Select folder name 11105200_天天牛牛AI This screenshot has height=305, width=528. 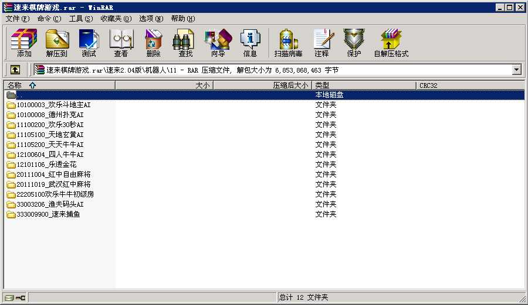pos(50,145)
